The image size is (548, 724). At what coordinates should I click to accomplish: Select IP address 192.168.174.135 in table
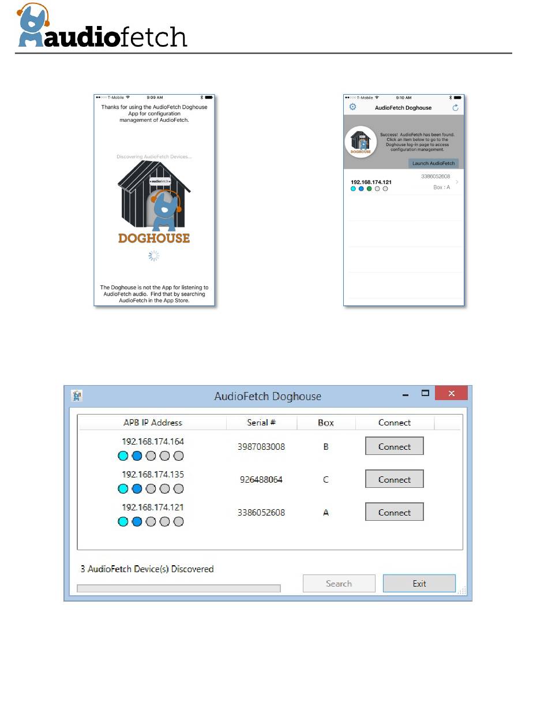(153, 474)
